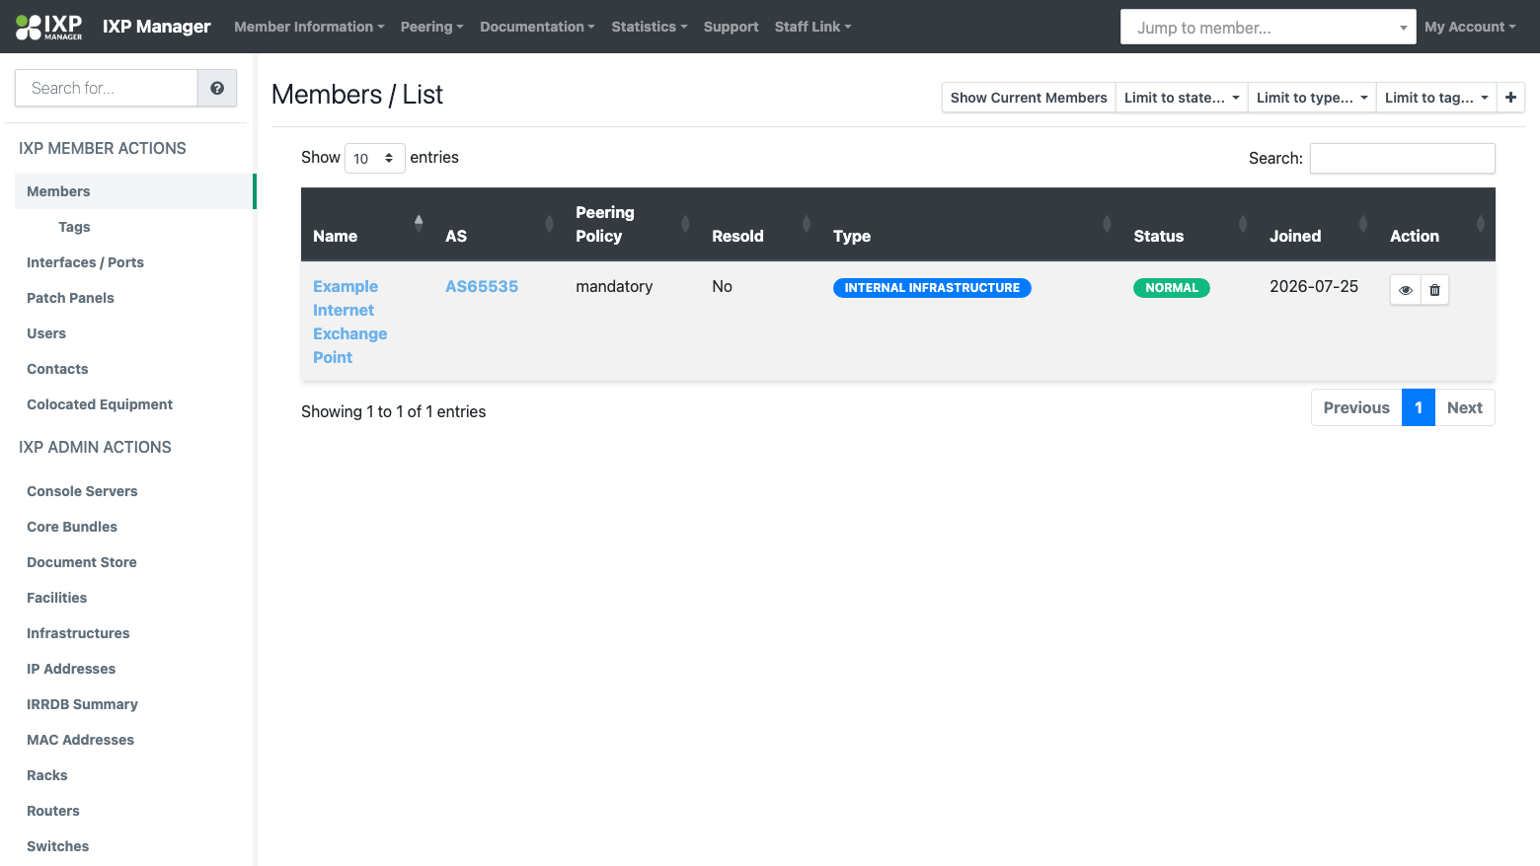Open Jump to member combo box
Image resolution: width=1540 pixels, height=866 pixels.
pos(1268,27)
